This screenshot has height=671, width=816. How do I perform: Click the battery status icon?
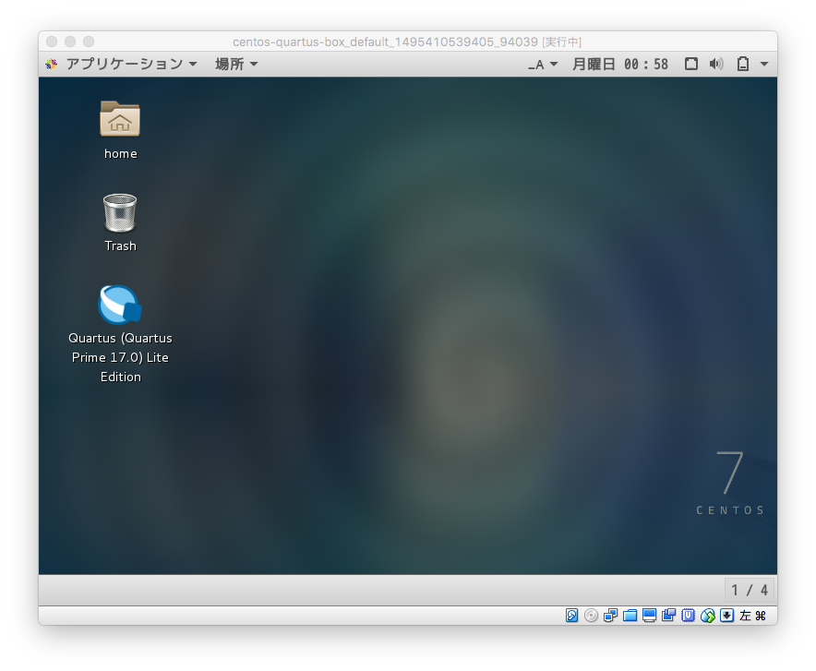[x=743, y=64]
